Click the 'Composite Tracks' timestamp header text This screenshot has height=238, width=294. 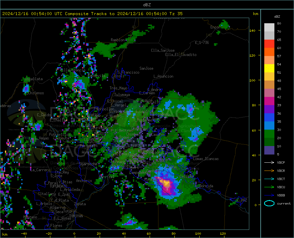tap(92, 14)
